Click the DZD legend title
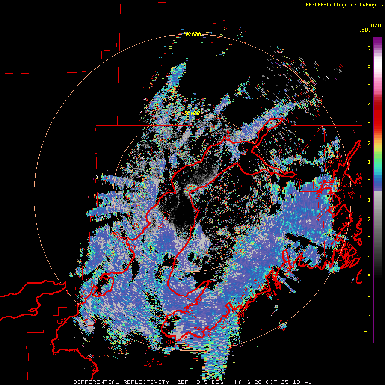 (376, 25)
